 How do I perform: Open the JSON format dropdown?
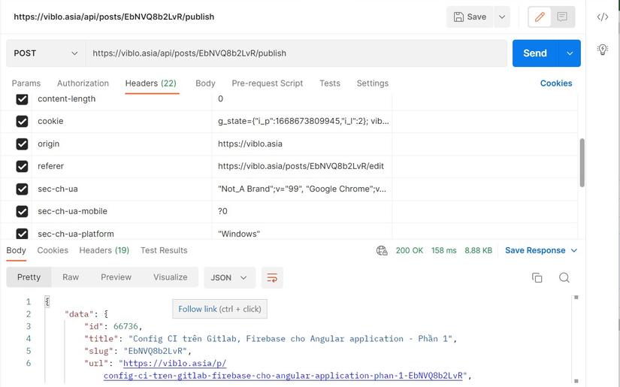(229, 277)
